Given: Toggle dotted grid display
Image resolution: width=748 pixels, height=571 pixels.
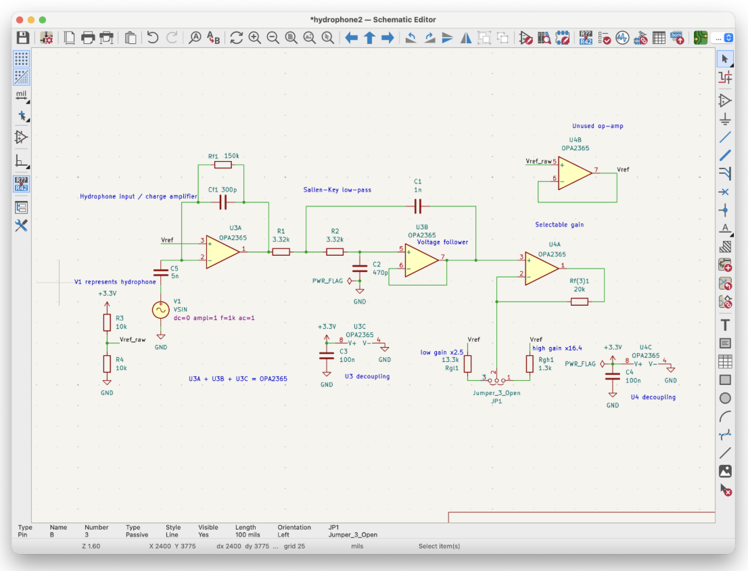Looking at the screenshot, I should 22,59.
